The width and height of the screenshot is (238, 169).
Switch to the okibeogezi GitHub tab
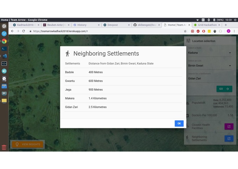click(x=147, y=25)
